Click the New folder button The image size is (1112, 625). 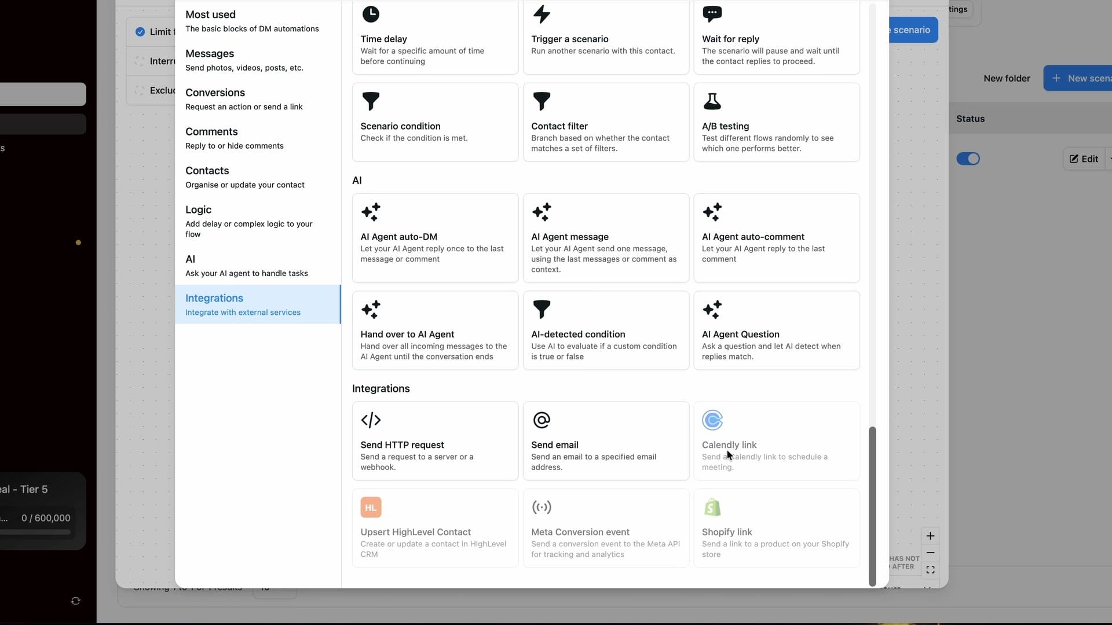1007,78
